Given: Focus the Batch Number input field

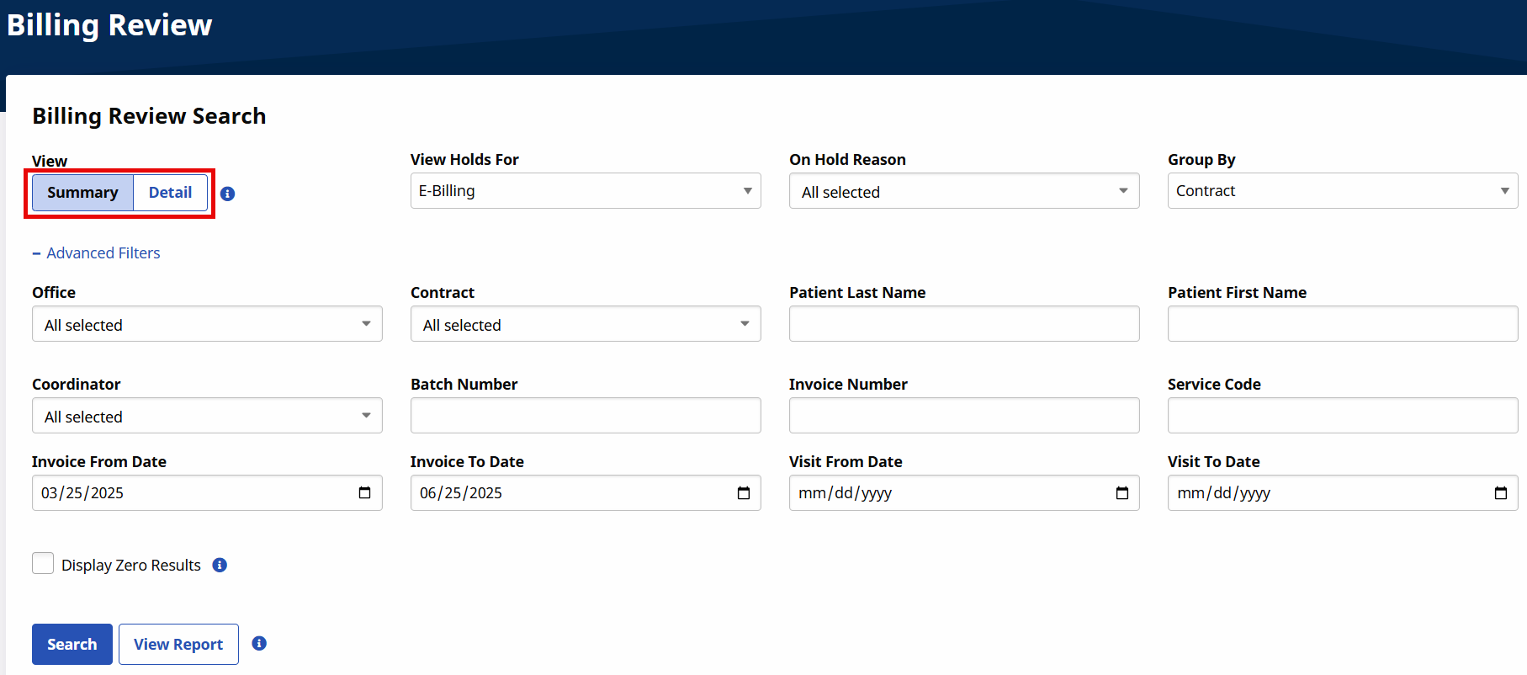Looking at the screenshot, I should [585, 416].
